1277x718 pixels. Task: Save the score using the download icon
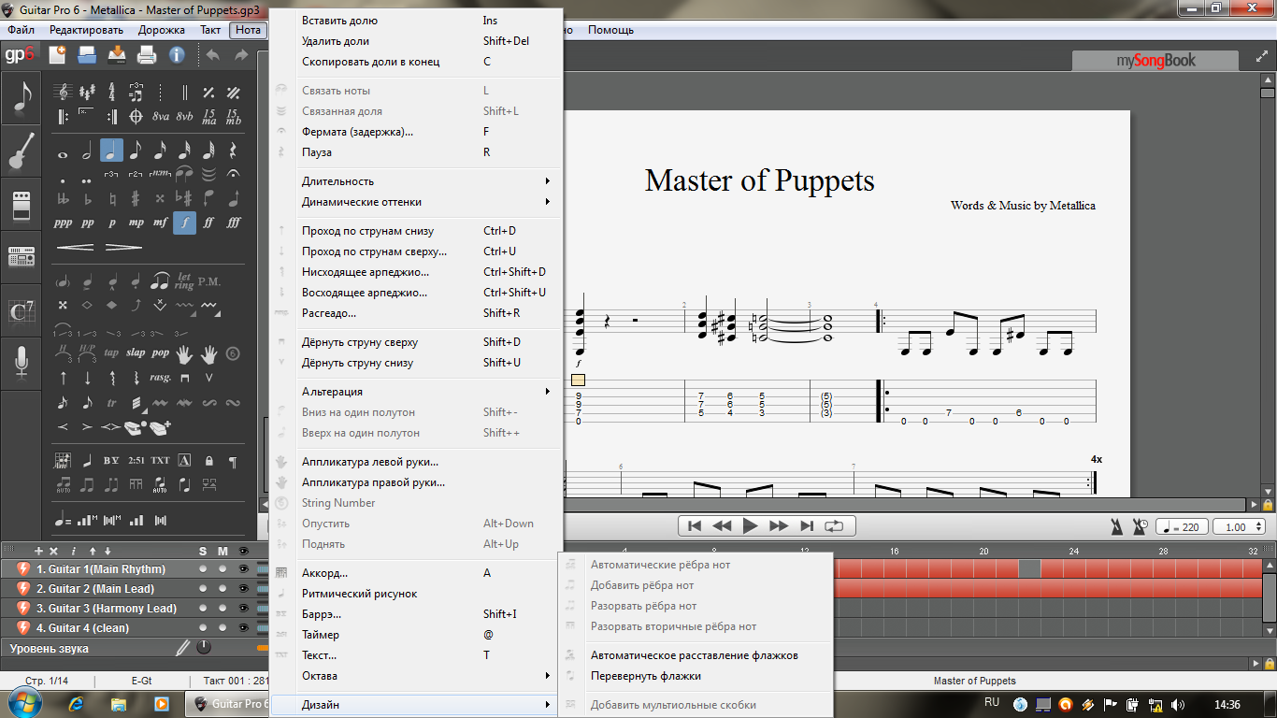click(x=117, y=54)
